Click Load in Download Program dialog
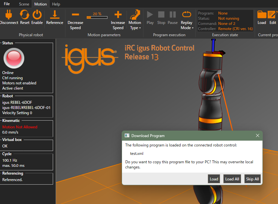This screenshot has width=278, height=204. (214, 179)
